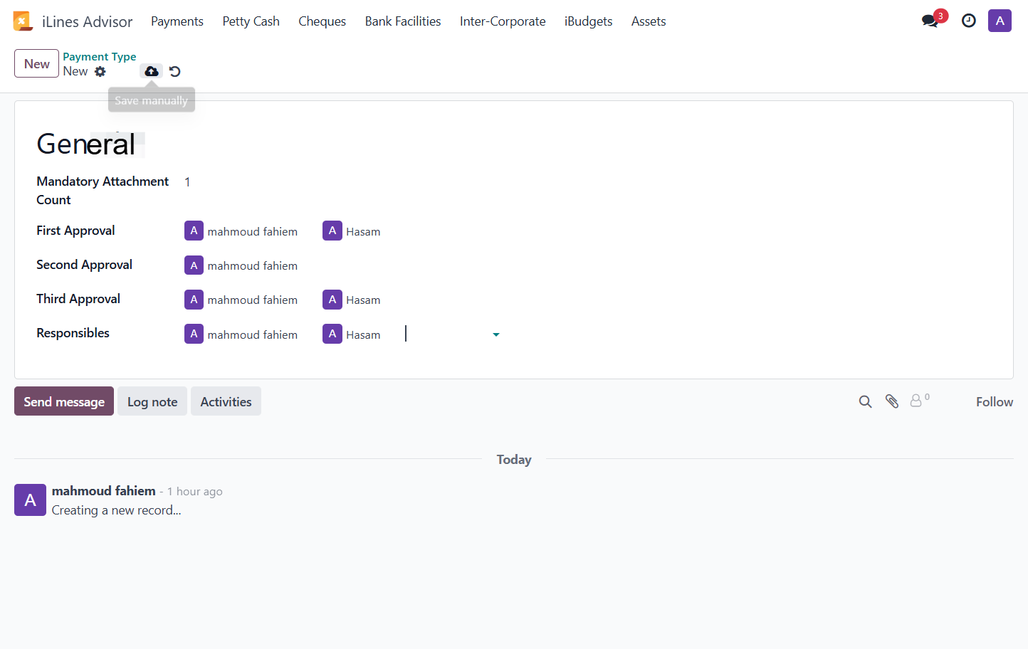
Task: Click Hasam avatar in First Approval row
Action: [332, 231]
